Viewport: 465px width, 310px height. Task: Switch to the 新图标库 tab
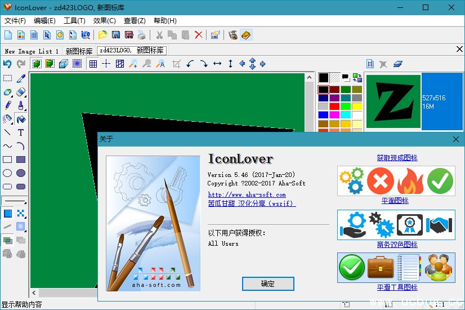point(79,51)
